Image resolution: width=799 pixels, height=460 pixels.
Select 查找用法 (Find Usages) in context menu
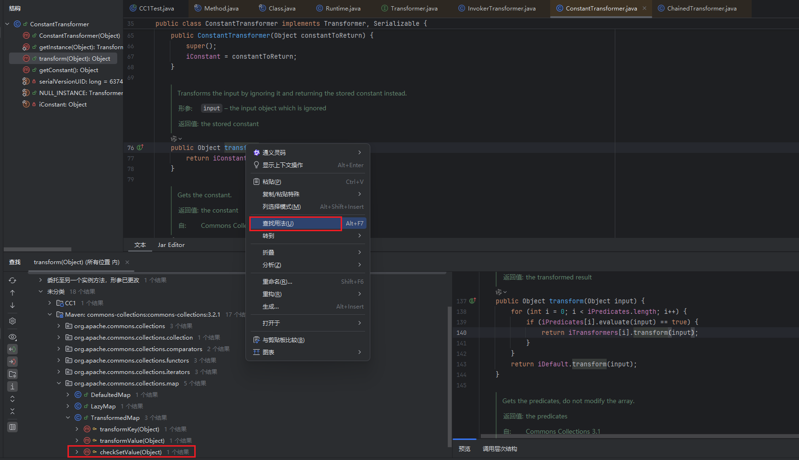click(296, 224)
